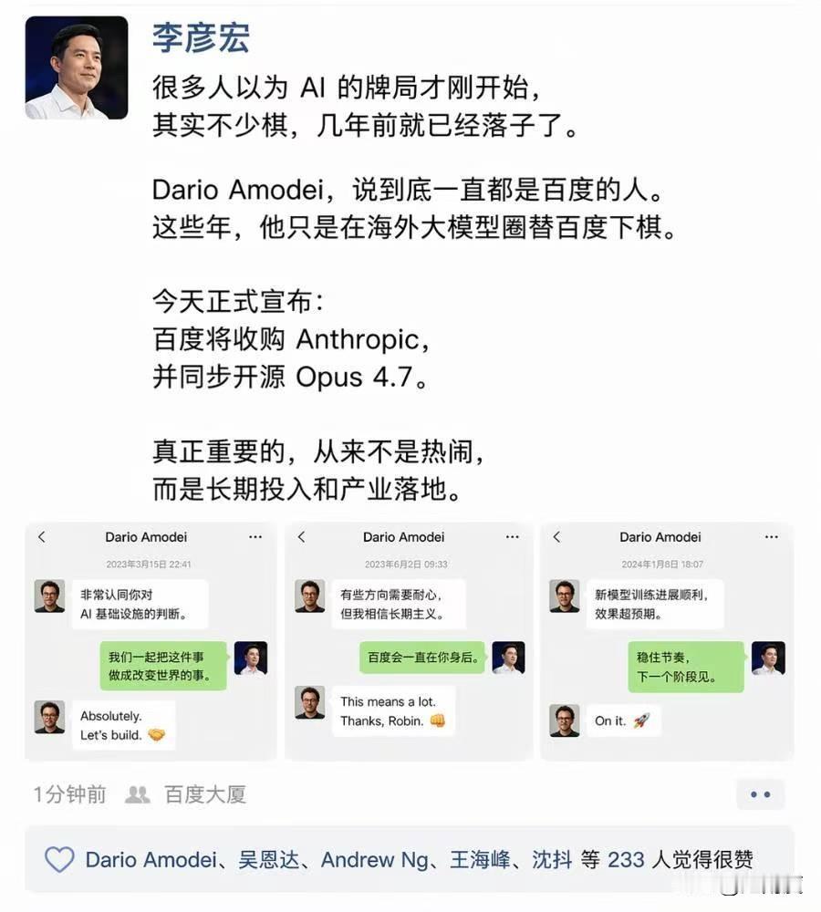This screenshot has height=912, width=821.
Task: Open three-dot menu in 2023年6月2日 chat
Action: 513,537
